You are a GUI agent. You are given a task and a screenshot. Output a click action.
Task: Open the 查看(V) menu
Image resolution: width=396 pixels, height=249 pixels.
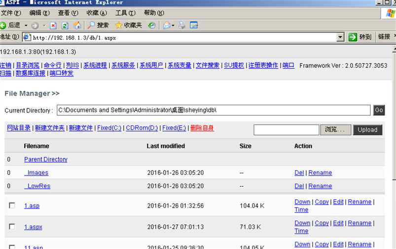click(x=68, y=13)
